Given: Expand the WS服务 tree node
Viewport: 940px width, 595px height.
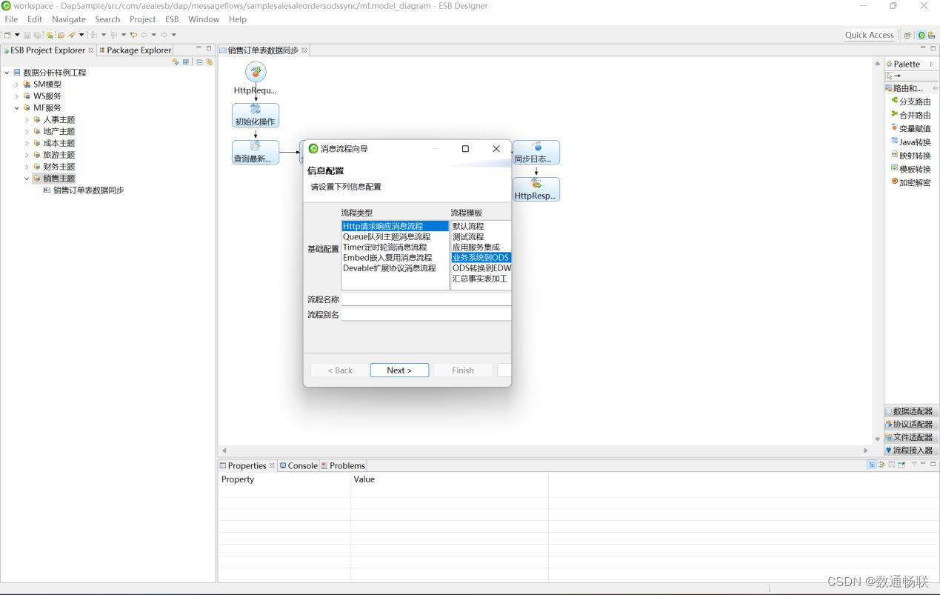Looking at the screenshot, I should click(16, 96).
